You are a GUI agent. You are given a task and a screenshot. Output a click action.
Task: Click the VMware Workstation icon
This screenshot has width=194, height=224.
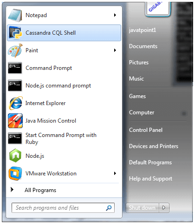(x=15, y=174)
